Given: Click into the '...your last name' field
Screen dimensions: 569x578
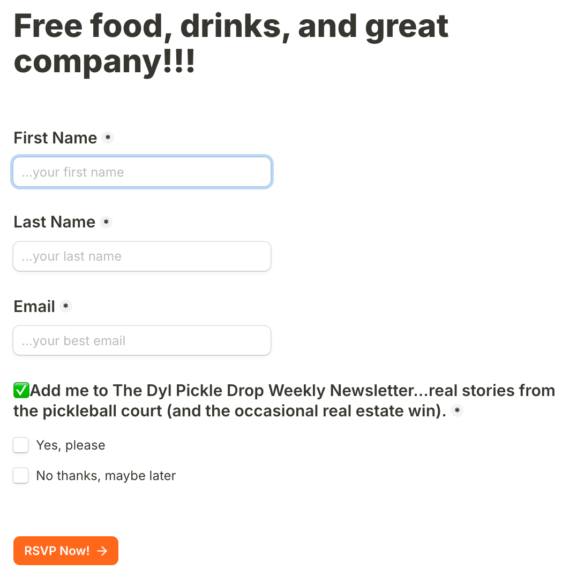Looking at the screenshot, I should tap(142, 256).
